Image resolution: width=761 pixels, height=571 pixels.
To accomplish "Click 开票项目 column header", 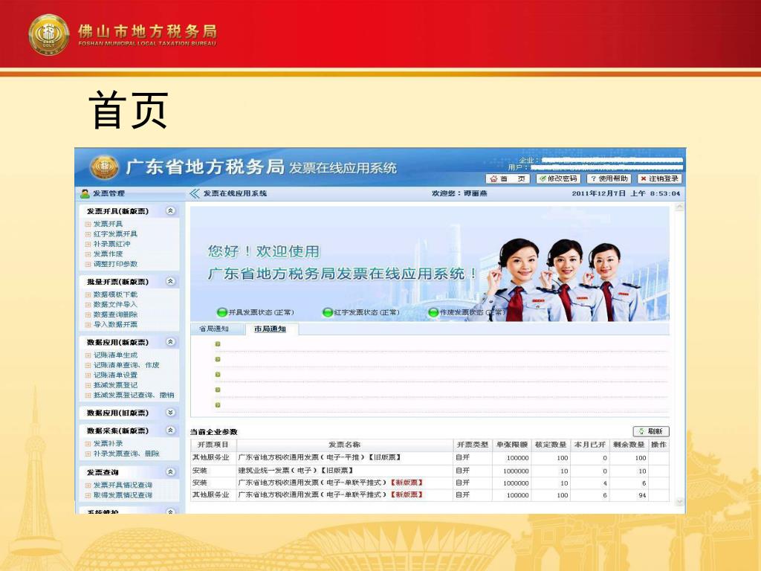I will (x=213, y=445).
